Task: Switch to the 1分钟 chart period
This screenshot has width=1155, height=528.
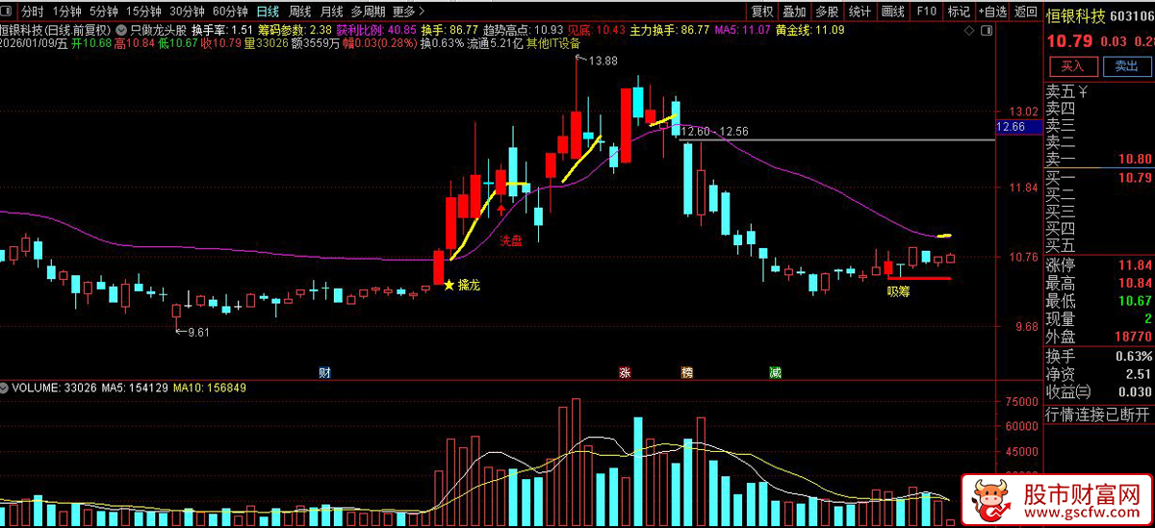Action: click(66, 12)
